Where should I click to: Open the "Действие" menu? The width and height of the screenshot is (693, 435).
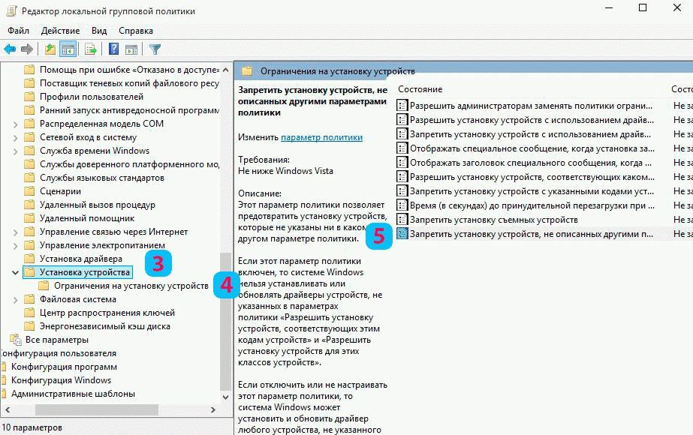tap(60, 31)
